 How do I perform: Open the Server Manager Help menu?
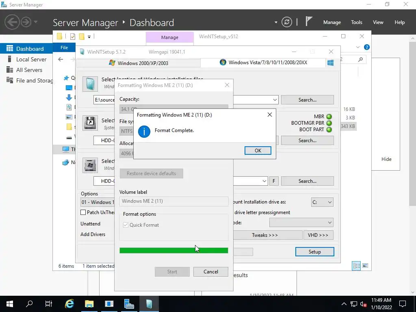point(399,22)
